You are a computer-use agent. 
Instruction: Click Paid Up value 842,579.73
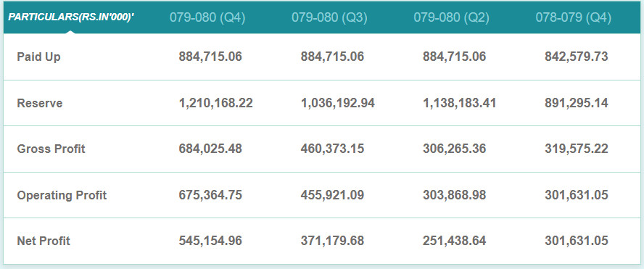577,57
